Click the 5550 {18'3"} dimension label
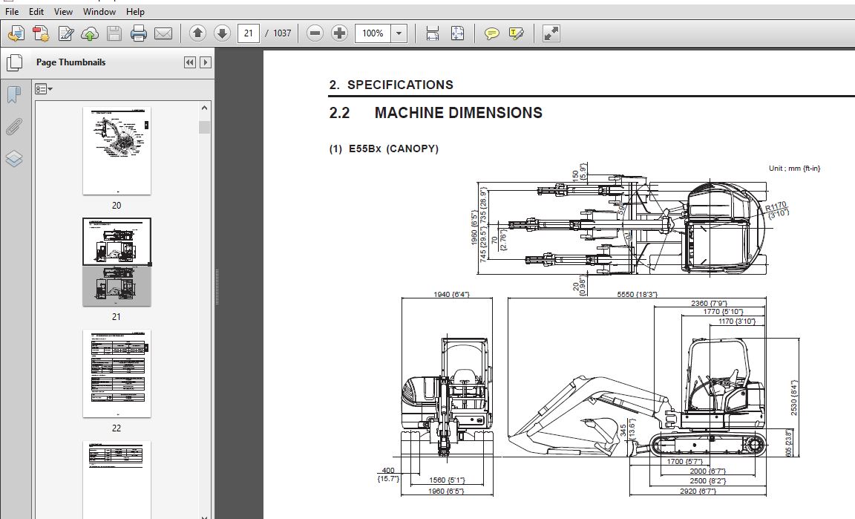Image resolution: width=855 pixels, height=519 pixels. click(x=637, y=294)
